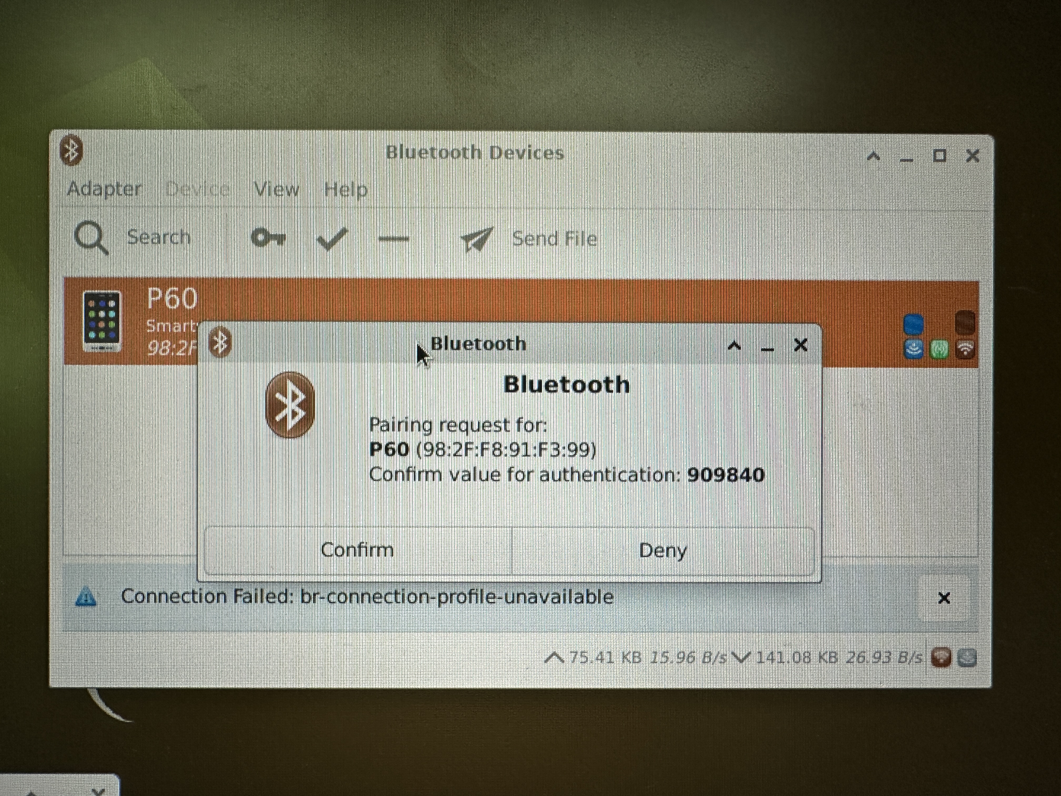
Task: Roll up the Bluetooth pairing dialog window
Action: (734, 345)
